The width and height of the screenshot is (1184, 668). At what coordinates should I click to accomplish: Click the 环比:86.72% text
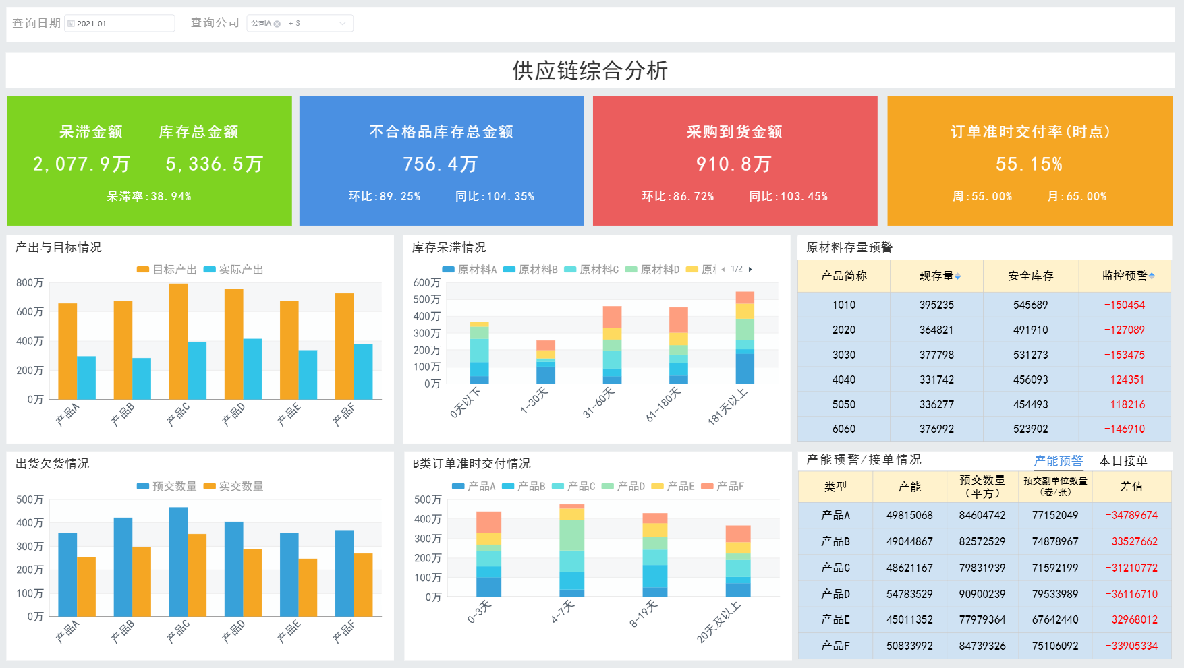(x=678, y=197)
